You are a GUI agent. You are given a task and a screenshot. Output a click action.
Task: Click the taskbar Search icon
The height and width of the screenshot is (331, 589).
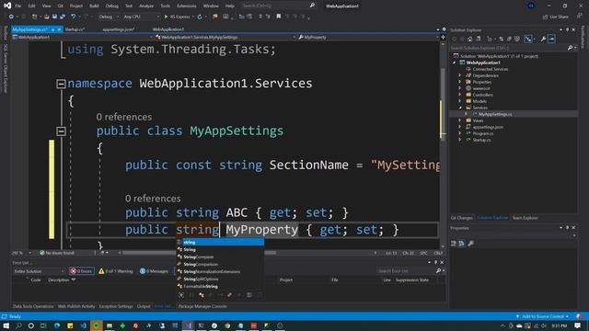point(18,325)
